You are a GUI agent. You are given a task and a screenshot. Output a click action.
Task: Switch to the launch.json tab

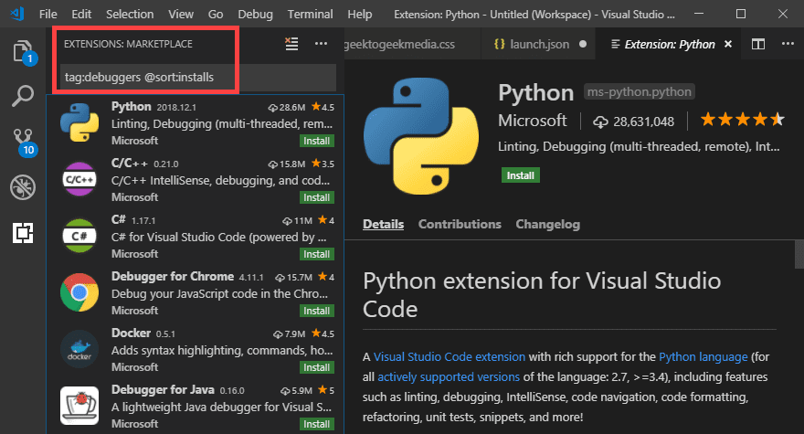(x=536, y=44)
